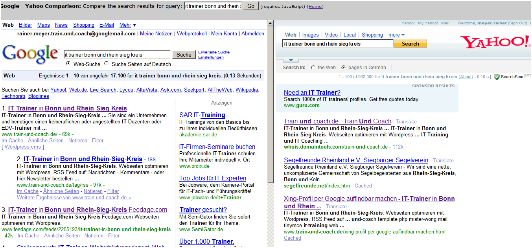Open Yahoo Mail link in header
Viewport: 532px width, 248px height.
[445, 23]
